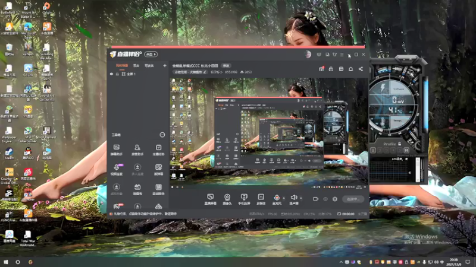
Task: Expand the microphone options arrow
Action: click(284, 198)
